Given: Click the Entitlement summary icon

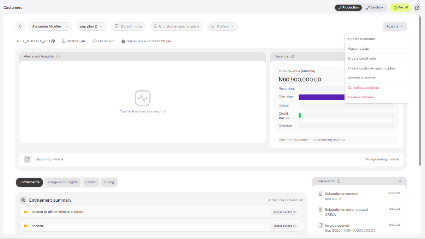Looking at the screenshot, I should tap(23, 200).
